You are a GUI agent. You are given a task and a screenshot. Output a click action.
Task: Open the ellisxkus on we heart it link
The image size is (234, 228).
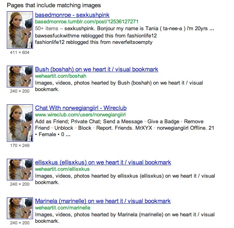(103, 162)
